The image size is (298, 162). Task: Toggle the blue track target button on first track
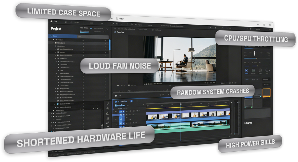point(120,112)
